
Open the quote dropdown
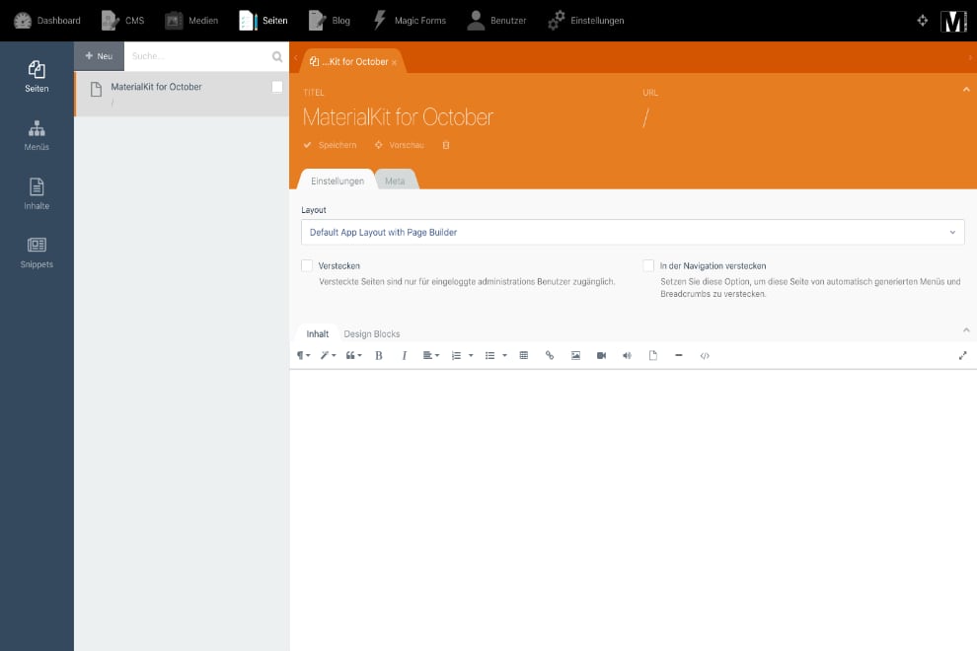tap(354, 356)
